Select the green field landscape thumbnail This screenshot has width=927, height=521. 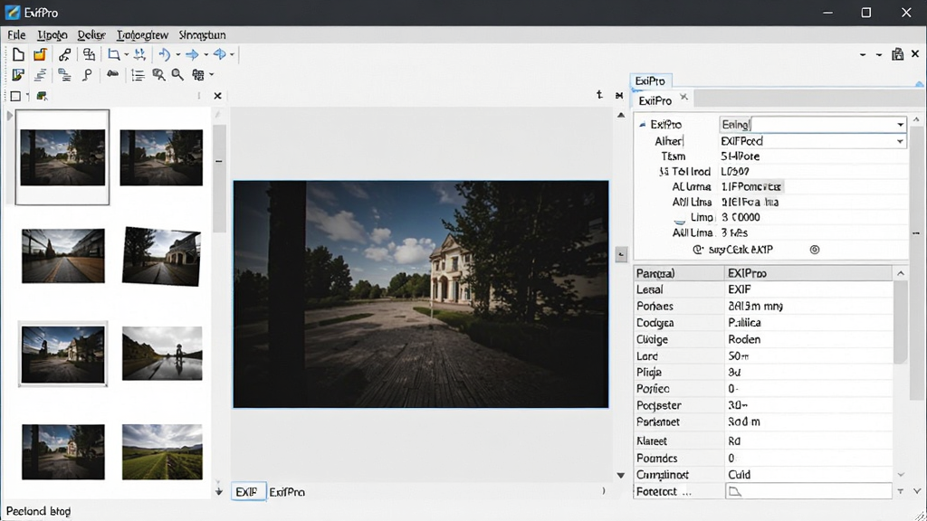[x=162, y=452]
